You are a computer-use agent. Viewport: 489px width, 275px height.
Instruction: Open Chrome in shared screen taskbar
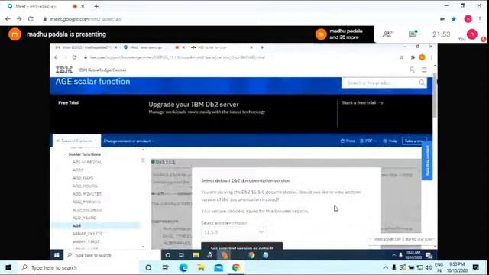pyautogui.click(x=251, y=255)
